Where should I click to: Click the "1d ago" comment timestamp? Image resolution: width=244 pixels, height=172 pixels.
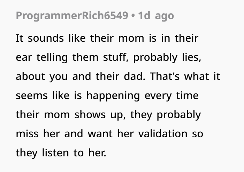156,16
